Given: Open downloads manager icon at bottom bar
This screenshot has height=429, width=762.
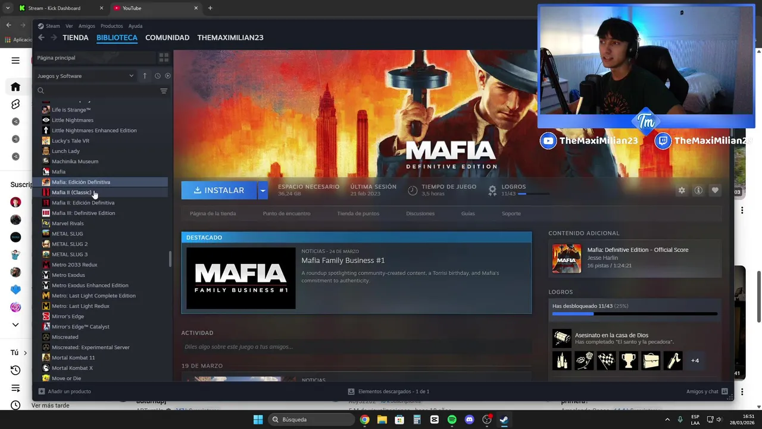Looking at the screenshot, I should [x=351, y=391].
